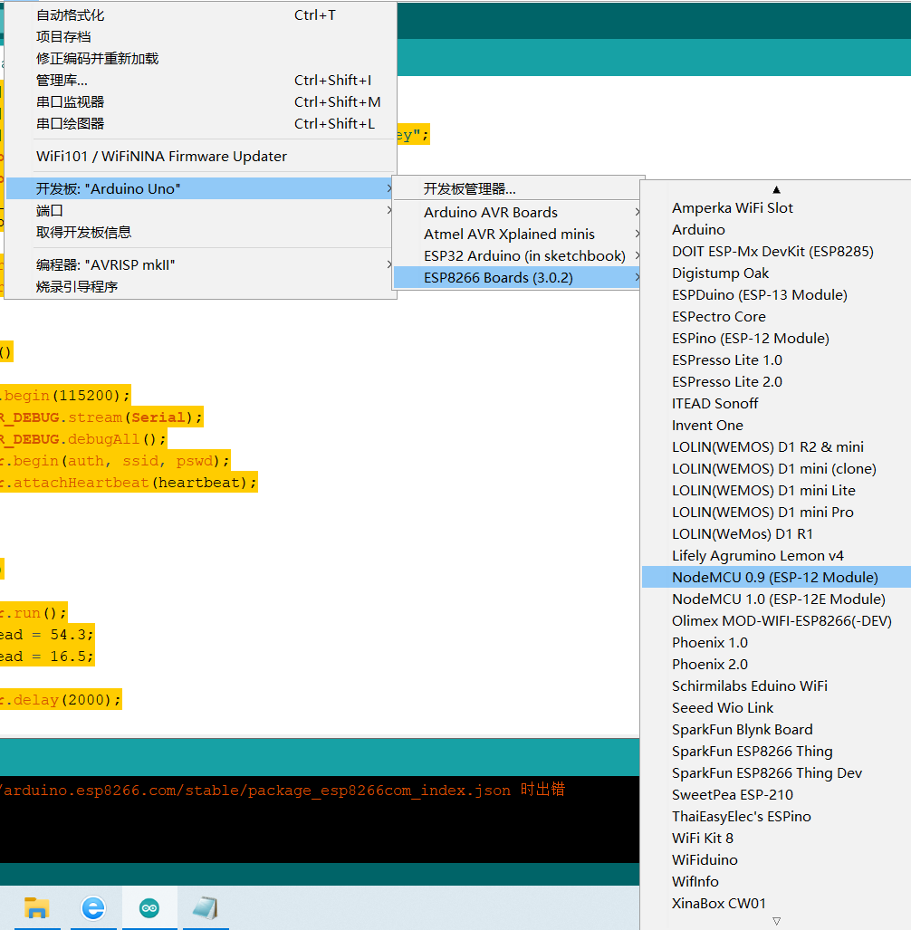Screen dimensions: 911x930
Task: Select SparkFun ESP8266 Thing Dev
Action: [x=776, y=772]
